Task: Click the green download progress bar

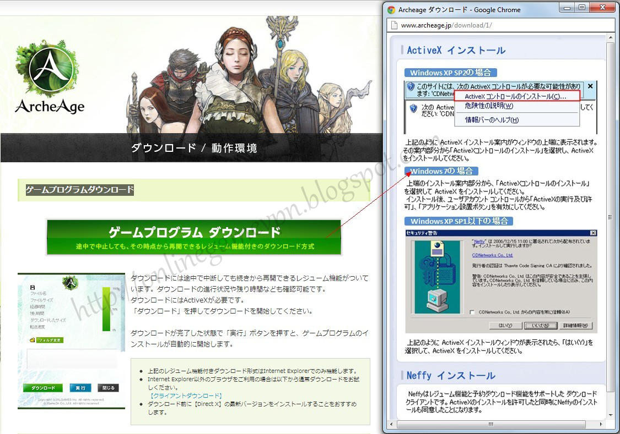Action: click(106, 309)
